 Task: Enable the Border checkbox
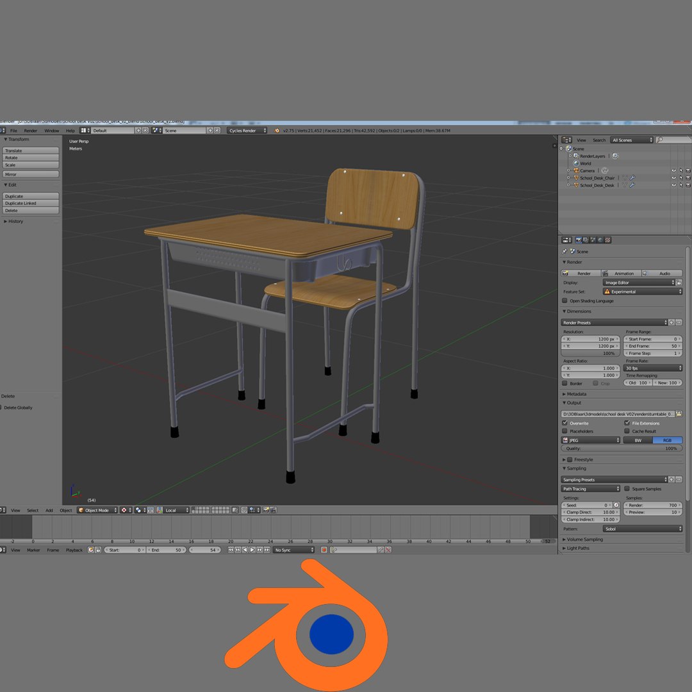(x=564, y=383)
